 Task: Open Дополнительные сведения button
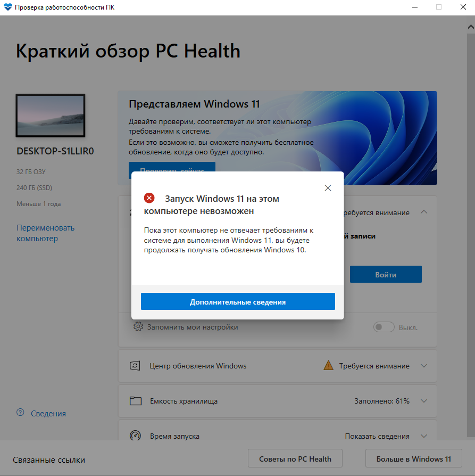(238, 301)
